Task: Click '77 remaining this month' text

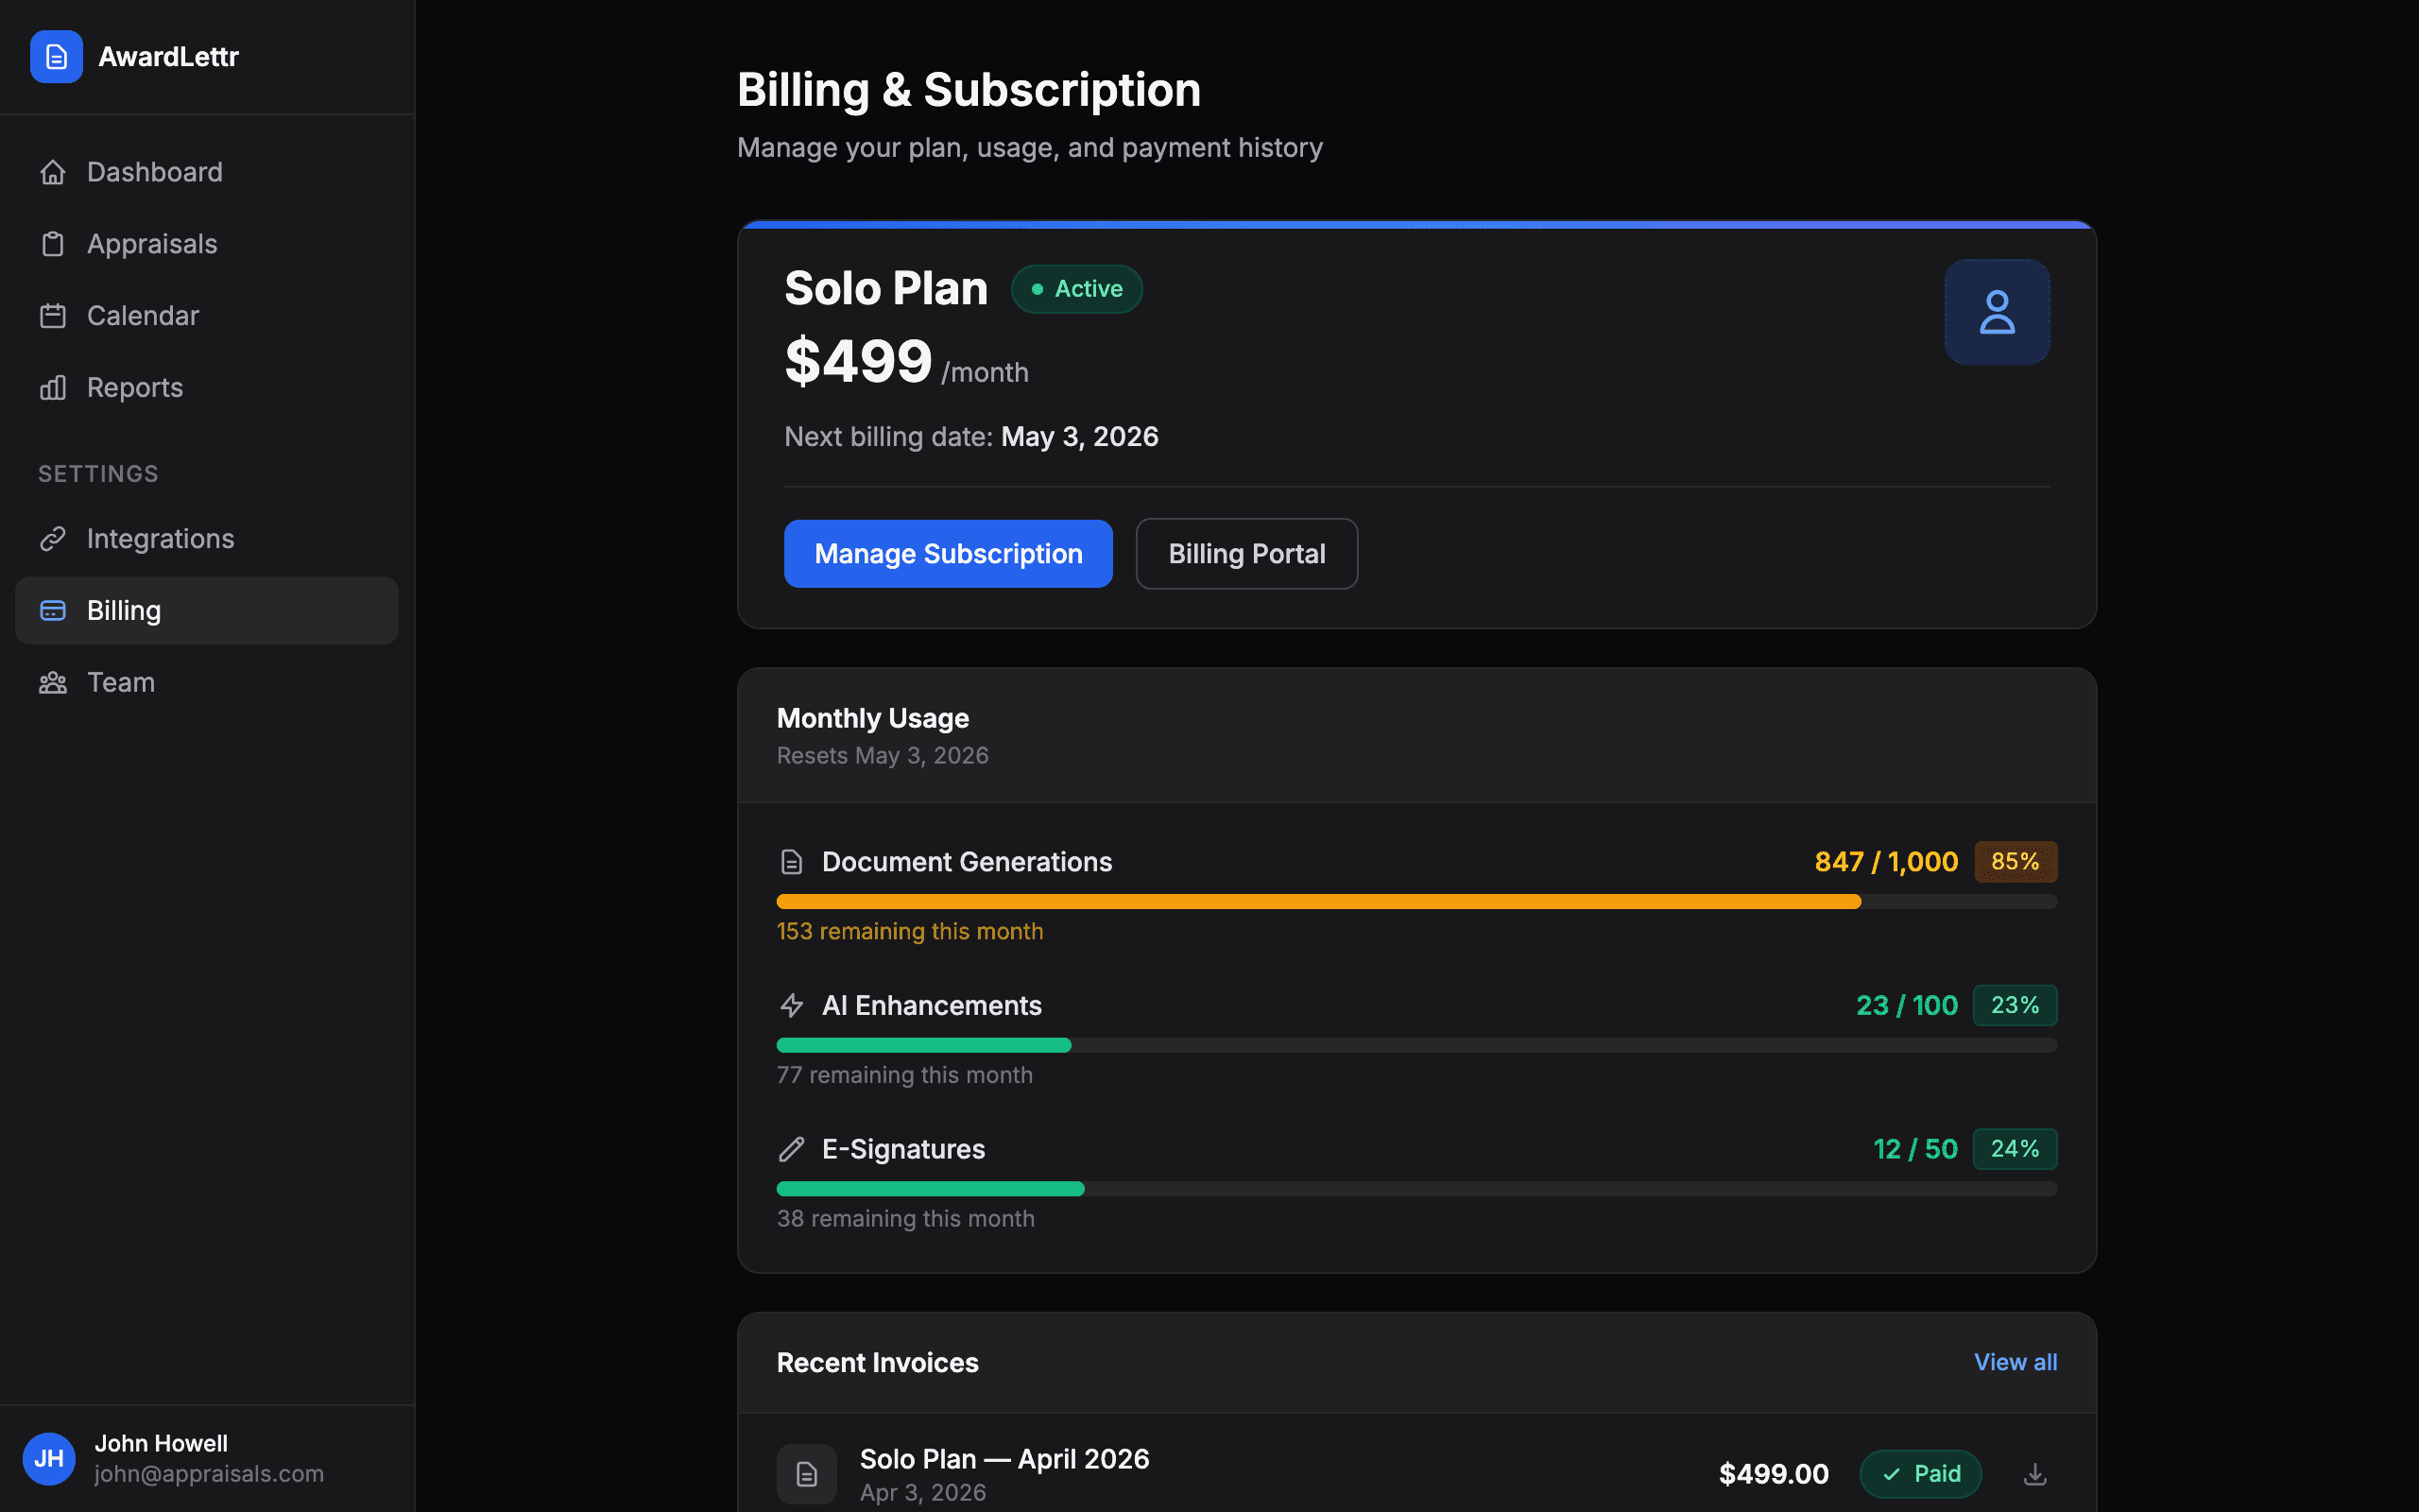Action: (x=904, y=1075)
